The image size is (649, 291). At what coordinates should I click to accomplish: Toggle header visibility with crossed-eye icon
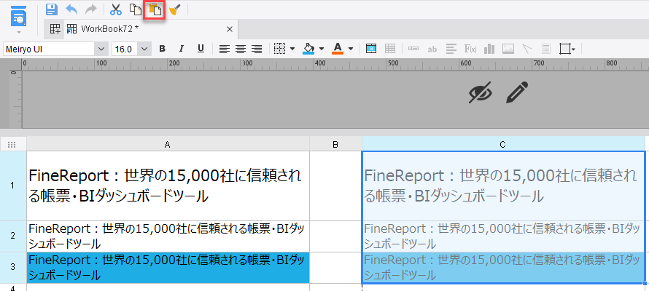tap(481, 92)
